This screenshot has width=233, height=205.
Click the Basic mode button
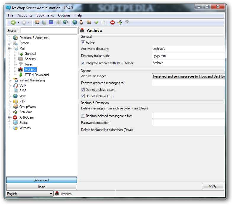tap(42, 187)
